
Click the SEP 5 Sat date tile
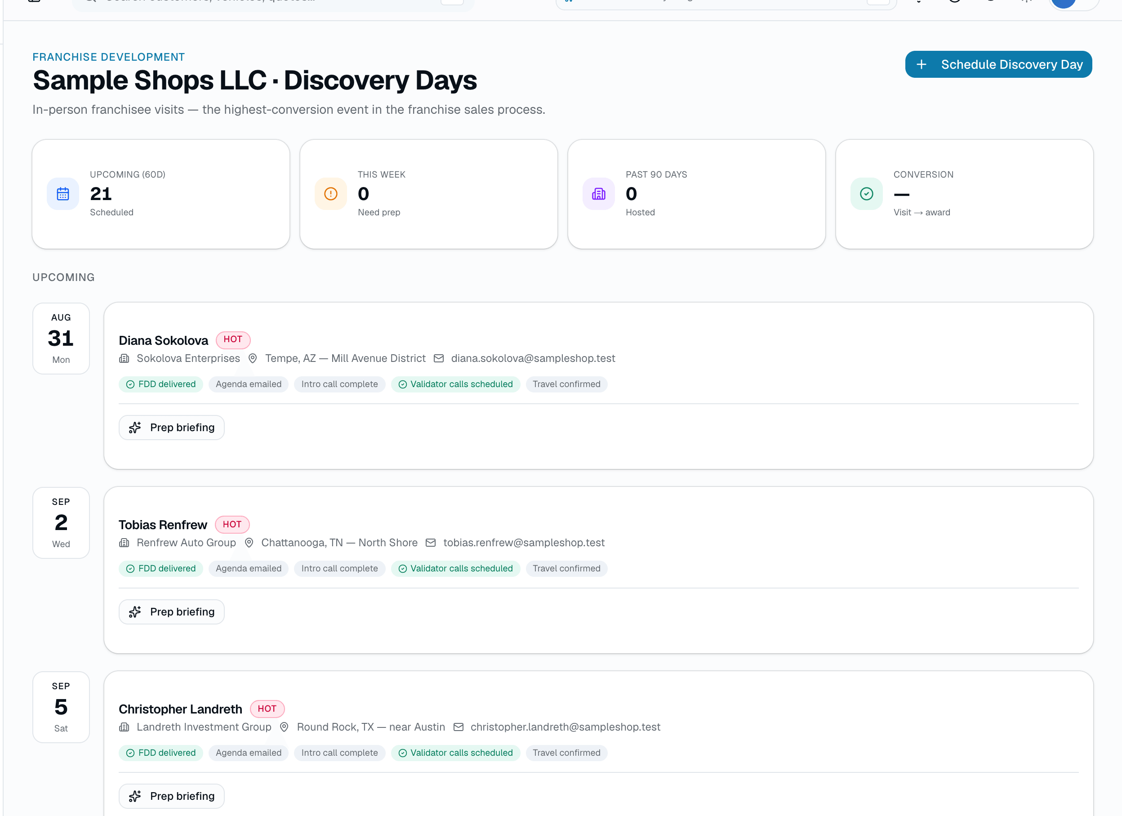tap(61, 707)
